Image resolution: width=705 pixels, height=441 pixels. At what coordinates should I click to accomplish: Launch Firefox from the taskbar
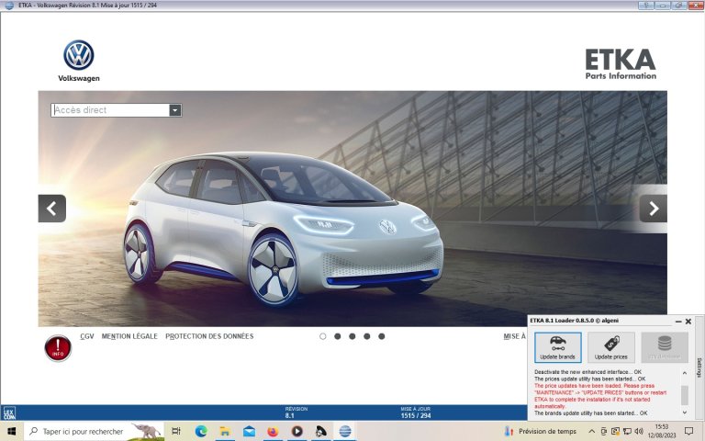click(x=273, y=431)
